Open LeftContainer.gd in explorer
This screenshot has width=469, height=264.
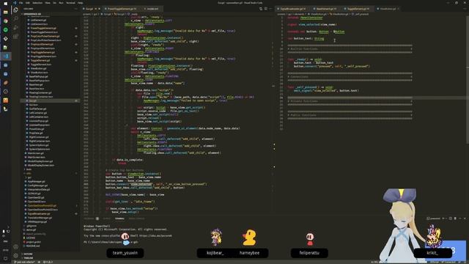pos(38,113)
